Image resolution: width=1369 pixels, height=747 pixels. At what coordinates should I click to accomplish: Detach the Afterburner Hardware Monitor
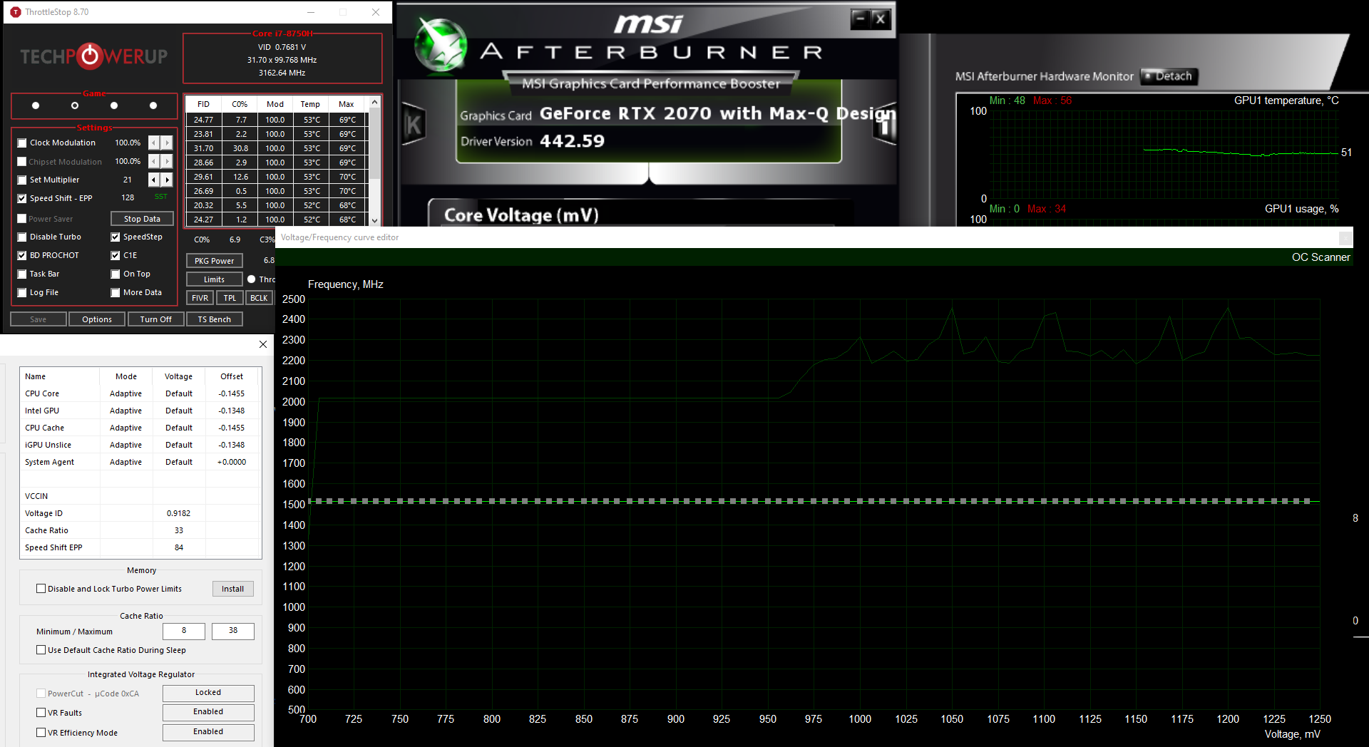[x=1169, y=76]
